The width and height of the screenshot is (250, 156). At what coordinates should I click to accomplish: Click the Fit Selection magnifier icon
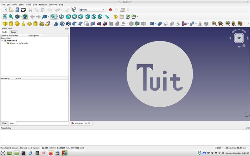[11, 17]
